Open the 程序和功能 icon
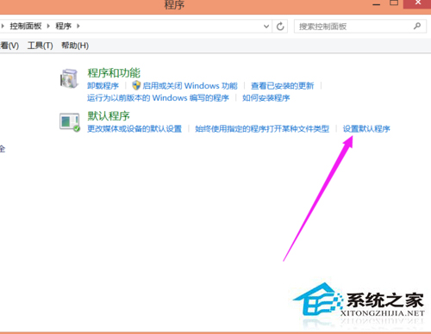This screenshot has width=431, height=334. coord(69,78)
